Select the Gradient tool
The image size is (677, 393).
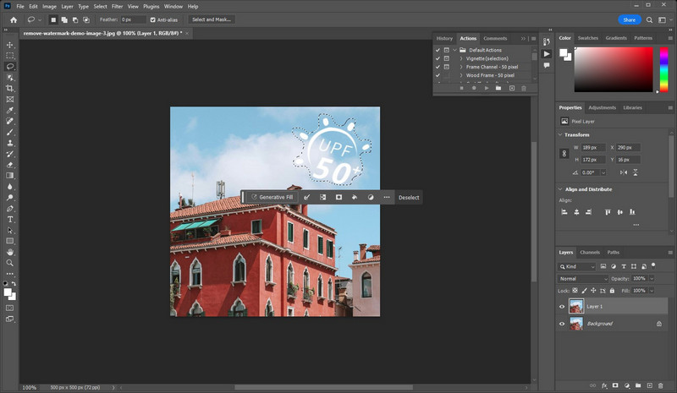pos(10,176)
